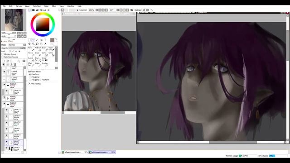This screenshot has width=290, height=163.
Task: Switch to second document tab at 100%
Action: [x=102, y=152]
